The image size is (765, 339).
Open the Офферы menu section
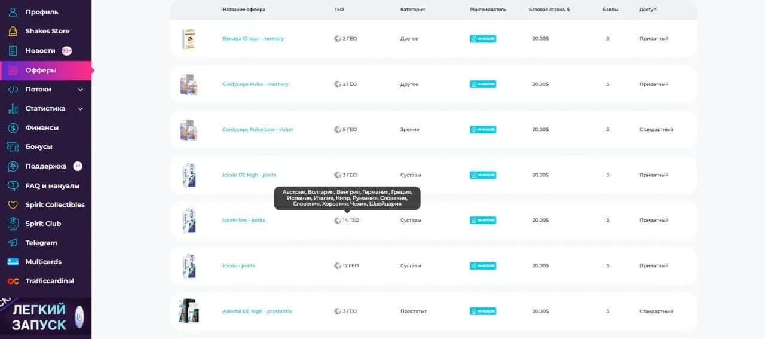click(x=41, y=70)
